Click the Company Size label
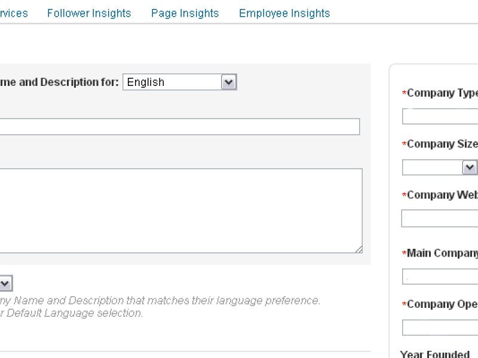478x358 pixels. tap(442, 144)
